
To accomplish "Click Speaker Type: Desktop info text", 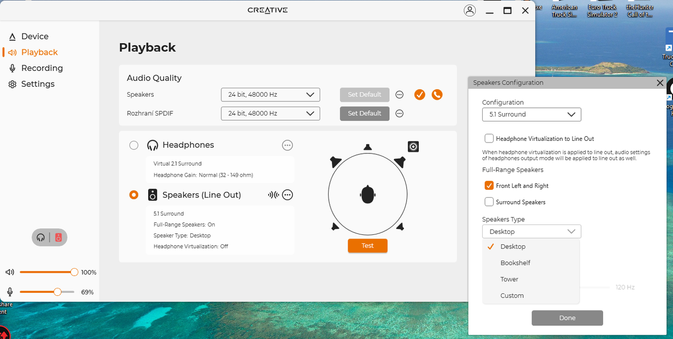I will [182, 235].
